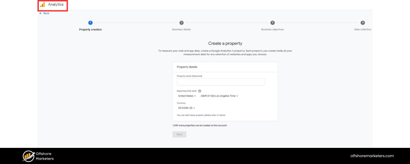The image size is (410, 164).
Task: Click the back arrow icon
Action: pyautogui.click(x=40, y=13)
